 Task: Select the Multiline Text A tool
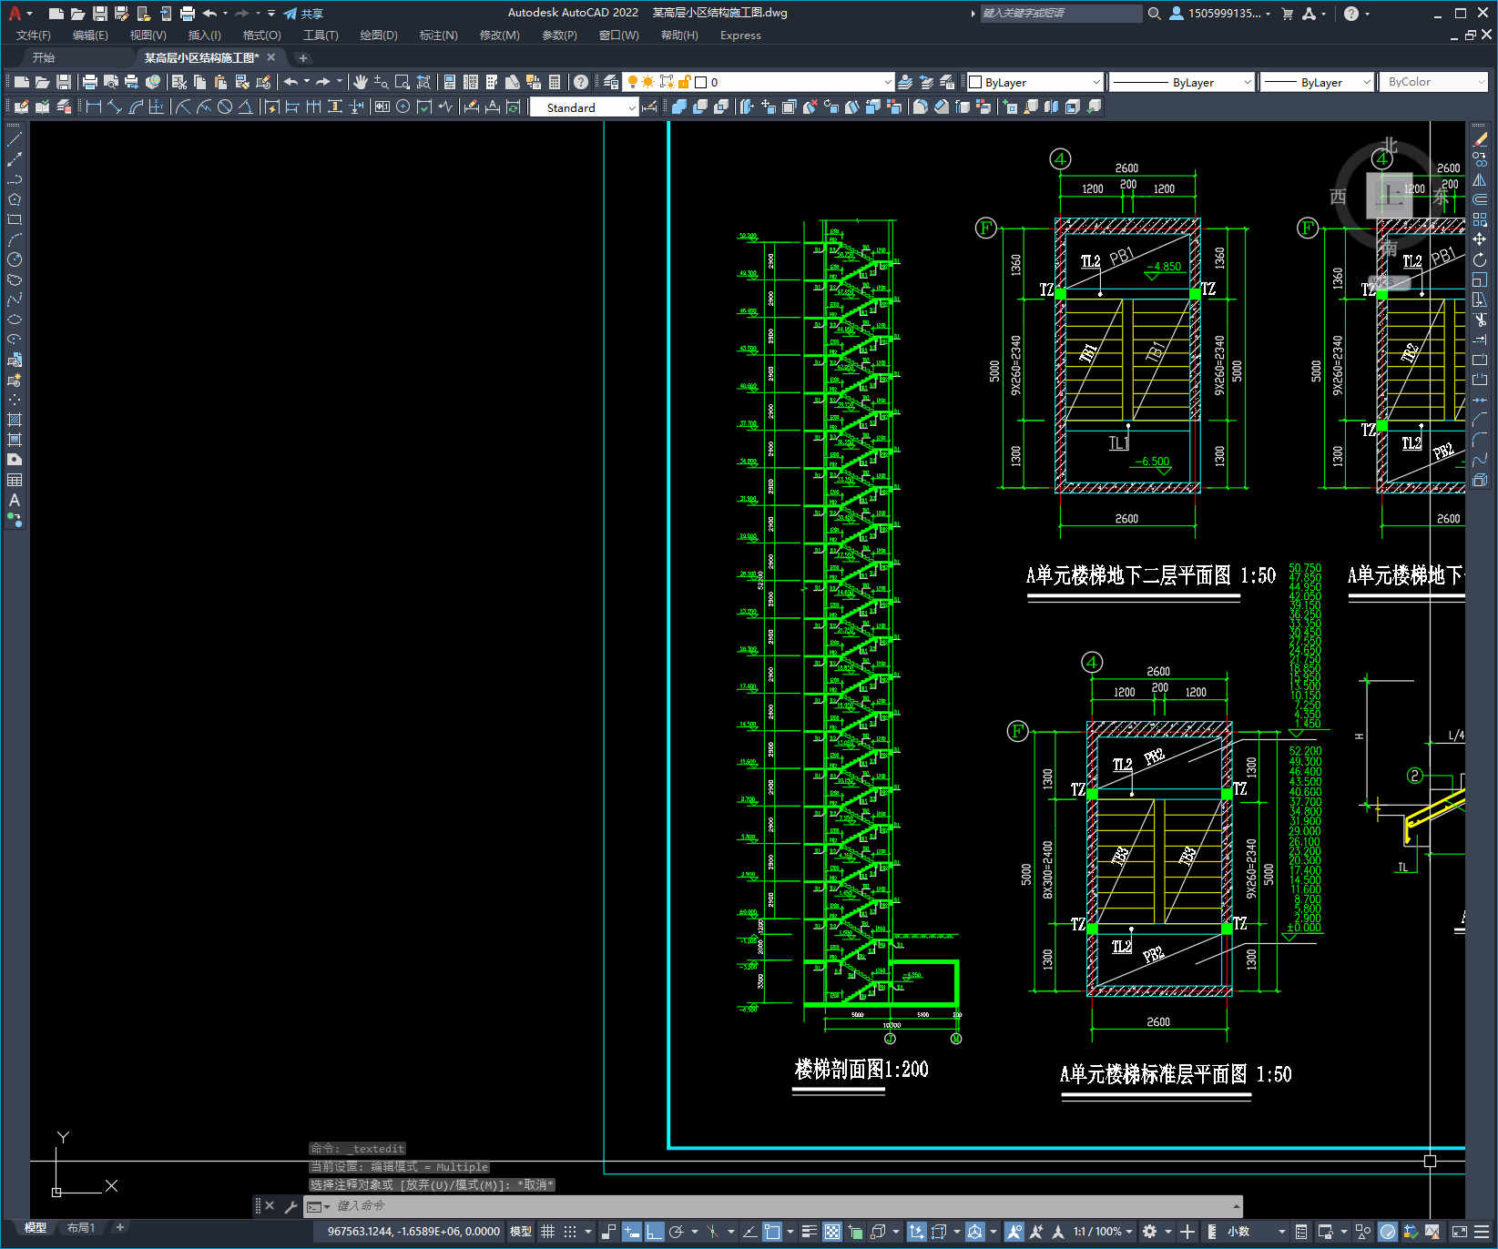click(x=15, y=500)
